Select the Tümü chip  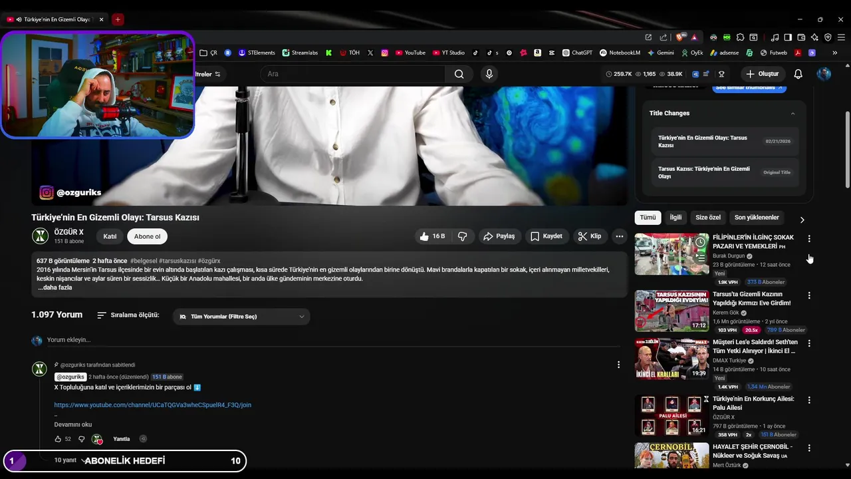648,218
